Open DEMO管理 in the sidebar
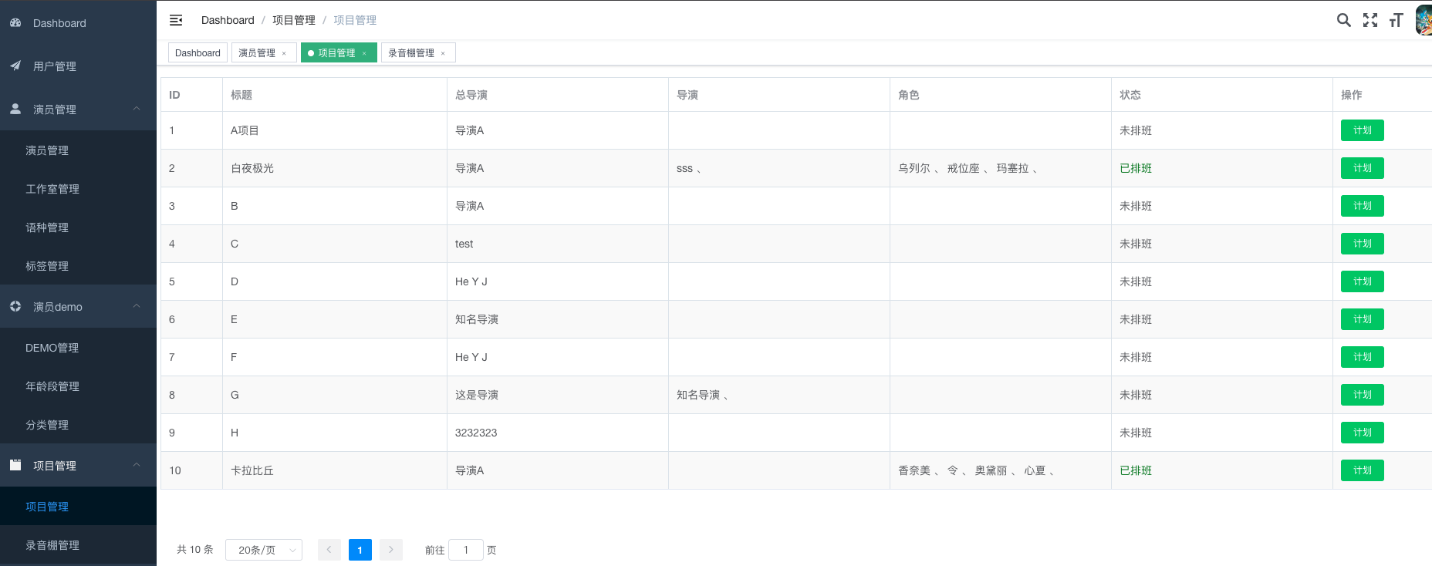Image resolution: width=1432 pixels, height=566 pixels. coord(78,348)
